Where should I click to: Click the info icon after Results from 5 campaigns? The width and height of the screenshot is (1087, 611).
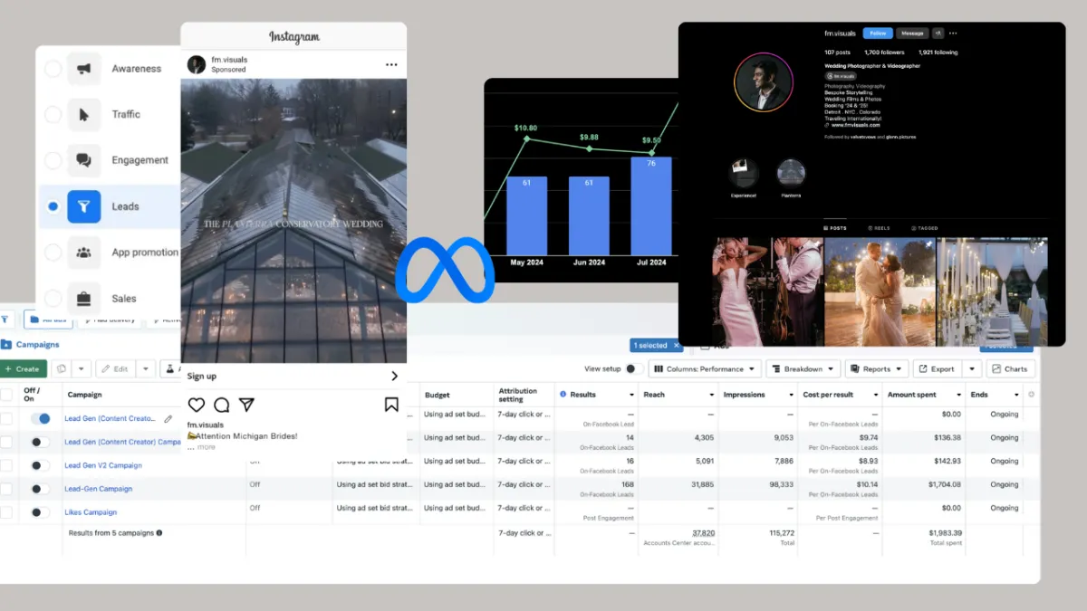click(x=159, y=533)
